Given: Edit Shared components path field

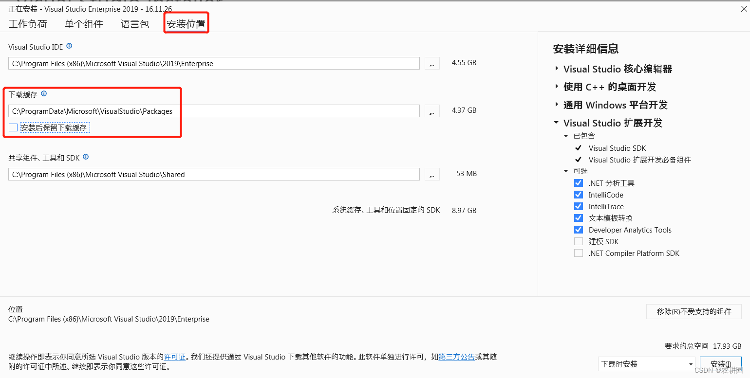Looking at the screenshot, I should 214,174.
